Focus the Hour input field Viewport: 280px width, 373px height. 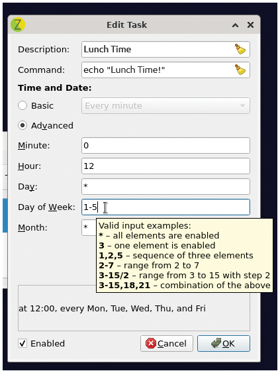click(x=165, y=166)
